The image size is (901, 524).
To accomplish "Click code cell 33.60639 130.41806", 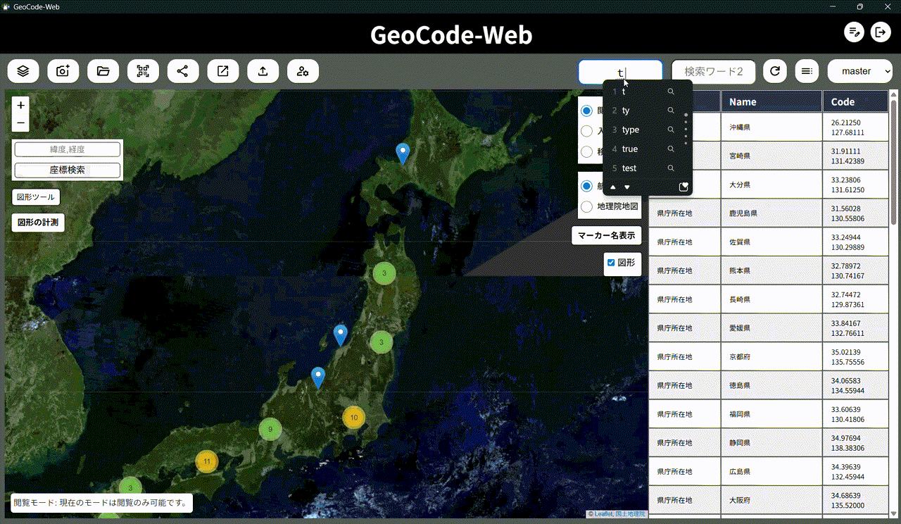I will point(855,414).
